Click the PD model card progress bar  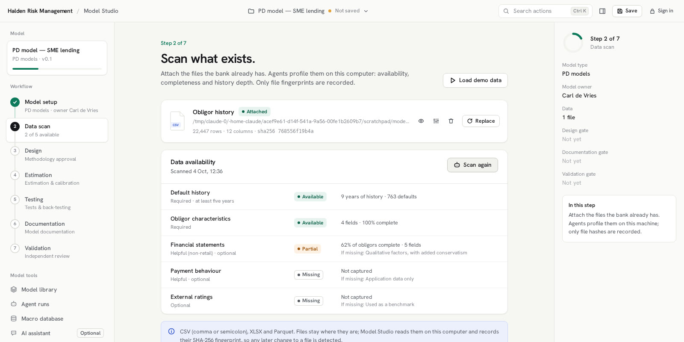[57, 69]
